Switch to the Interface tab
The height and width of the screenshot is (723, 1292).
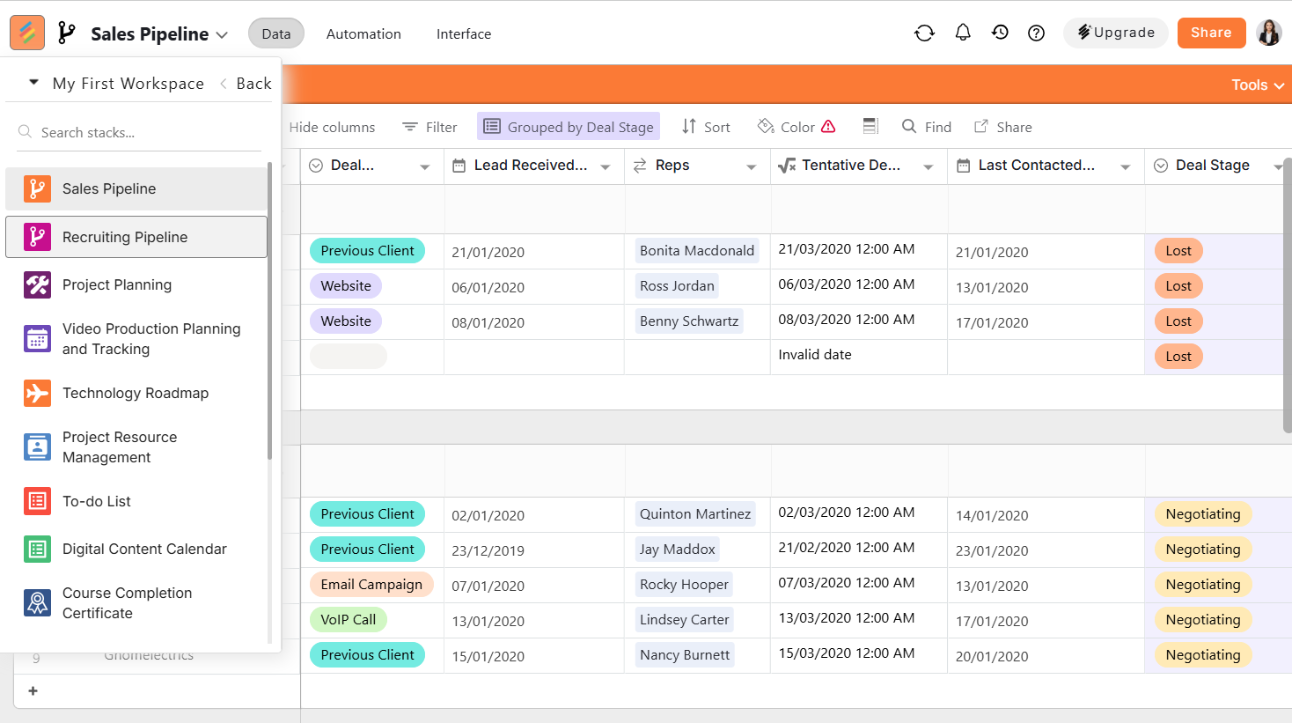pos(464,33)
